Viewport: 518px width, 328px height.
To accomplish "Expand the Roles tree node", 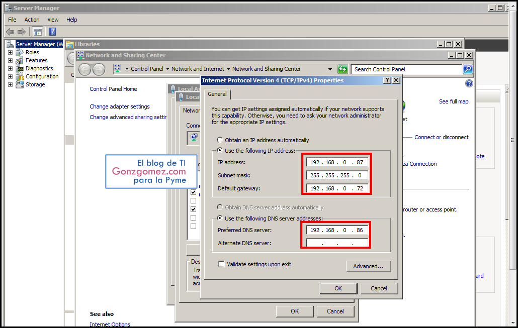I will coord(10,52).
